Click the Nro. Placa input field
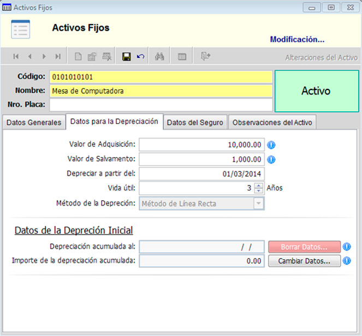 point(161,105)
